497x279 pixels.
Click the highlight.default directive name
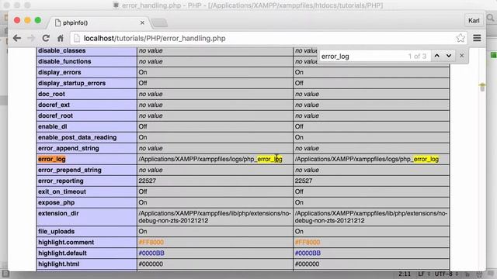62,253
